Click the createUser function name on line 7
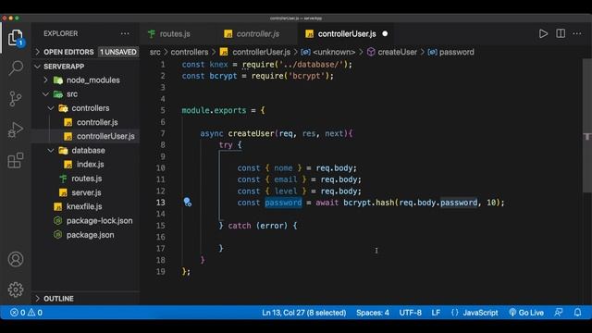 pos(251,133)
